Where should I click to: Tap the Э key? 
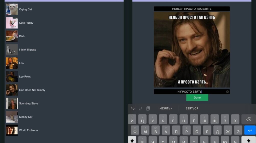coord(238,130)
